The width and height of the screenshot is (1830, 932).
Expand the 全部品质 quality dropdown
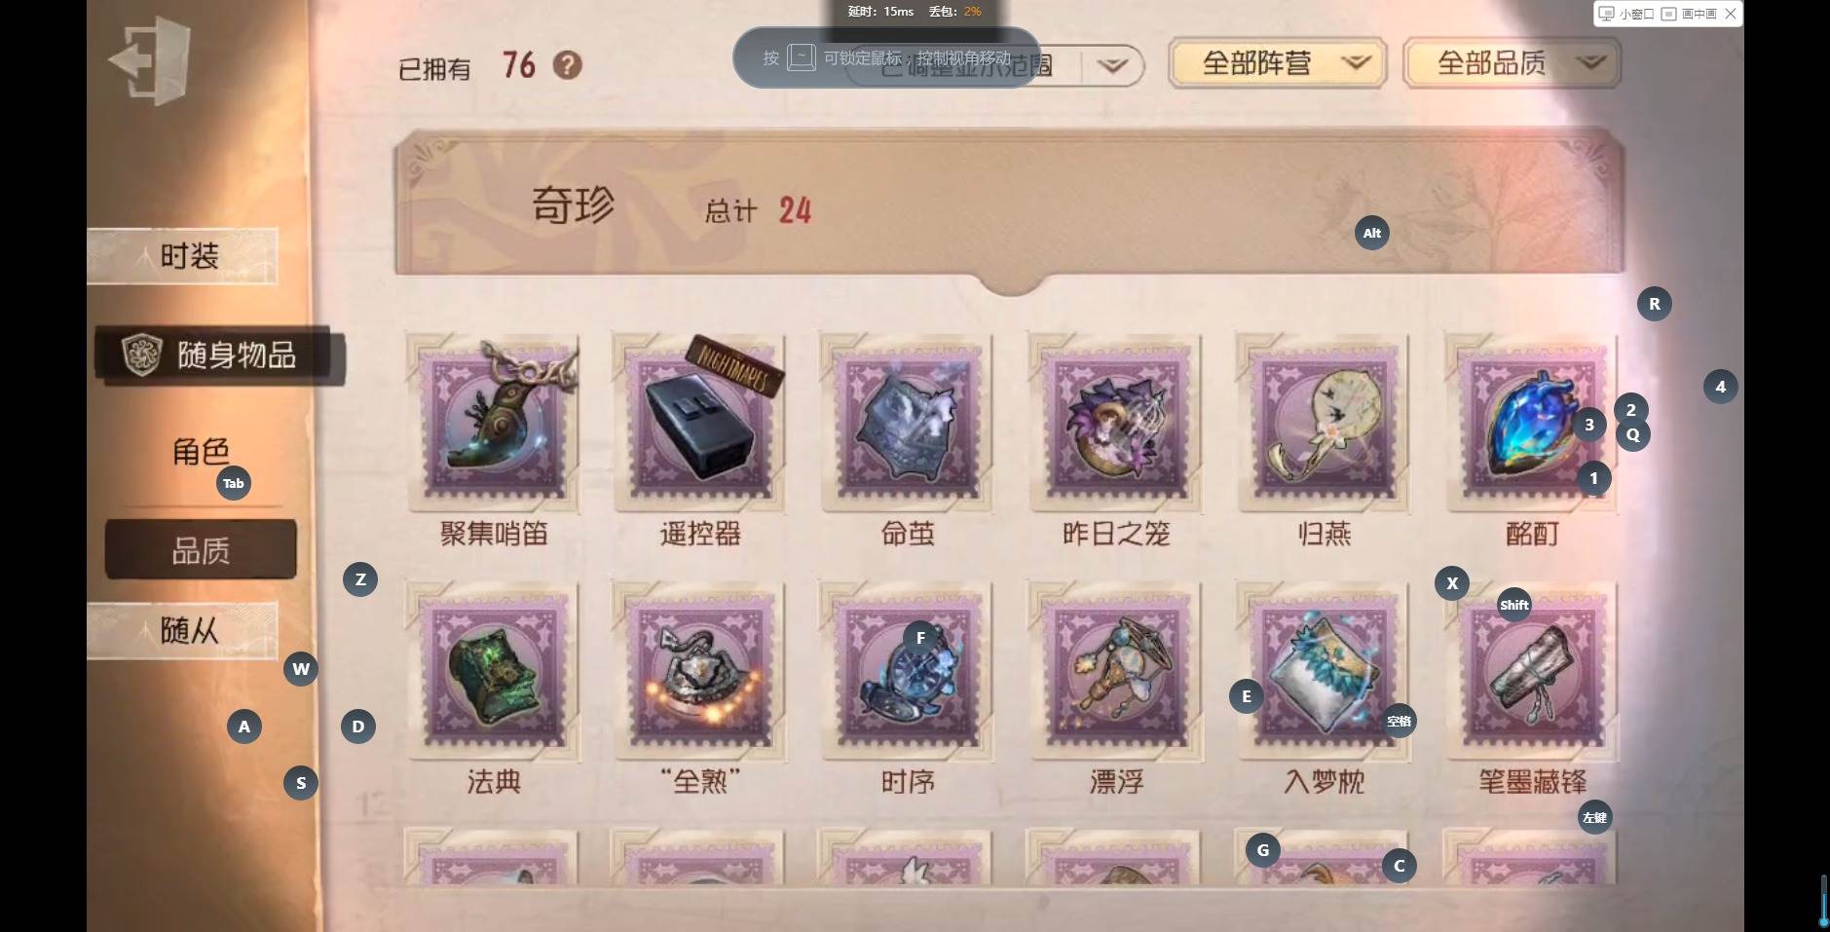[x=1513, y=63]
